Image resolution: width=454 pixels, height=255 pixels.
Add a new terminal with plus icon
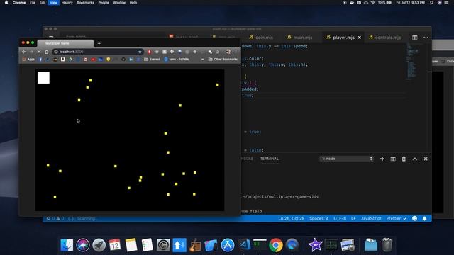382,159
